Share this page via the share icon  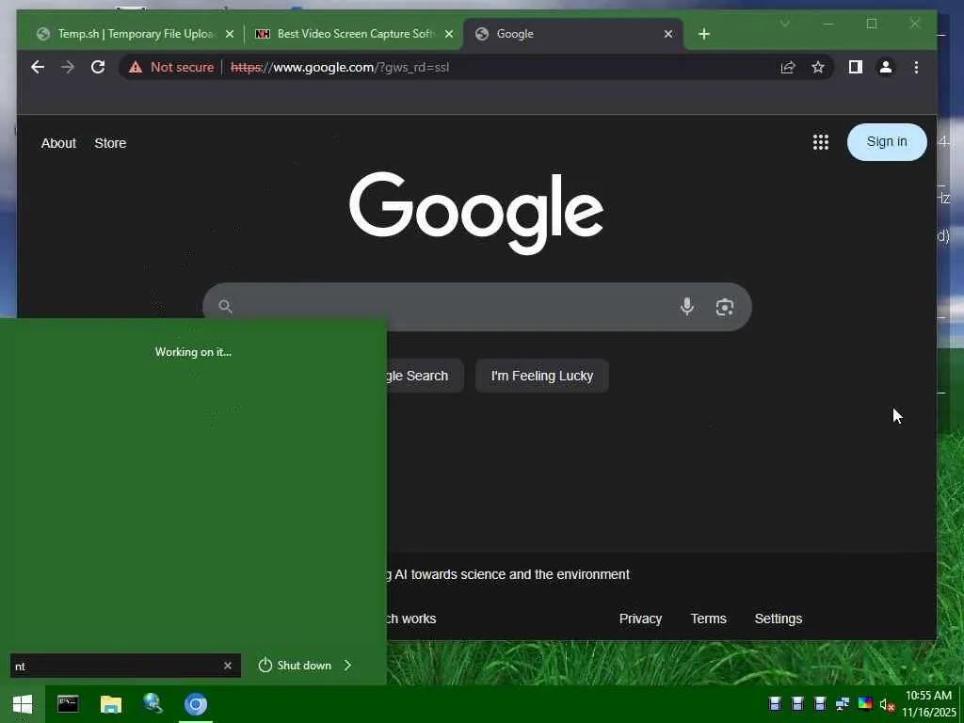tap(788, 67)
